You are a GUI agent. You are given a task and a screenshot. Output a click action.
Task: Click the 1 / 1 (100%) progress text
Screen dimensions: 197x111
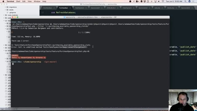pyautogui.click(x=84, y=32)
